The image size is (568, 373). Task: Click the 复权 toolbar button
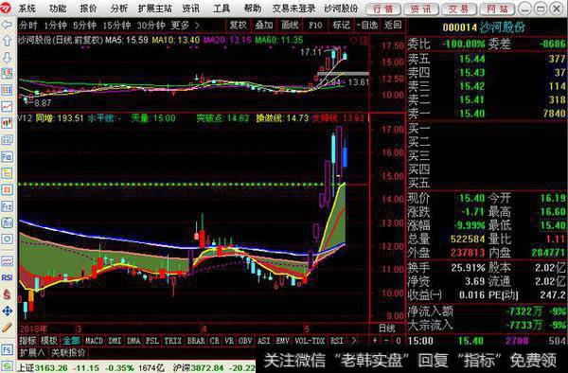(x=238, y=25)
